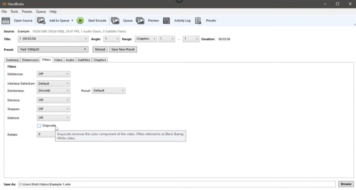Click the Save As file path field

coord(177,184)
